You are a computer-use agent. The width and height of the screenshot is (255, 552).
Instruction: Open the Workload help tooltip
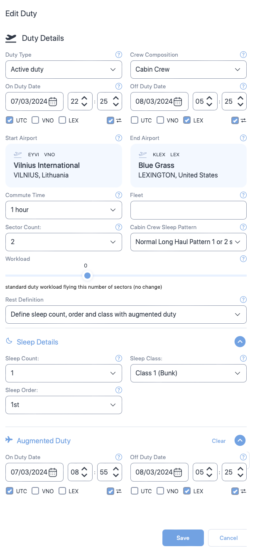(243, 259)
